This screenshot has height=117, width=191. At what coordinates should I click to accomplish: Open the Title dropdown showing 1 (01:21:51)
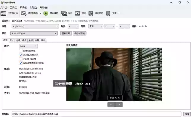[x=35, y=26]
